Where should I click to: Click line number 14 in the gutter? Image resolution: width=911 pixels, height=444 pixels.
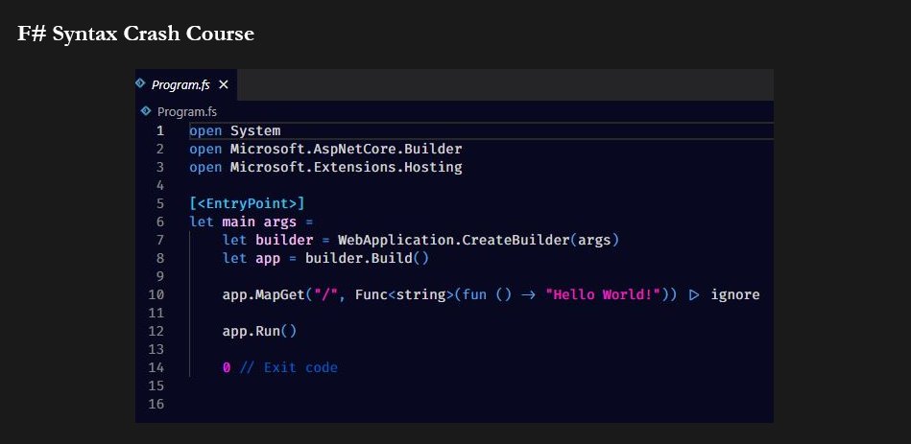(x=156, y=367)
